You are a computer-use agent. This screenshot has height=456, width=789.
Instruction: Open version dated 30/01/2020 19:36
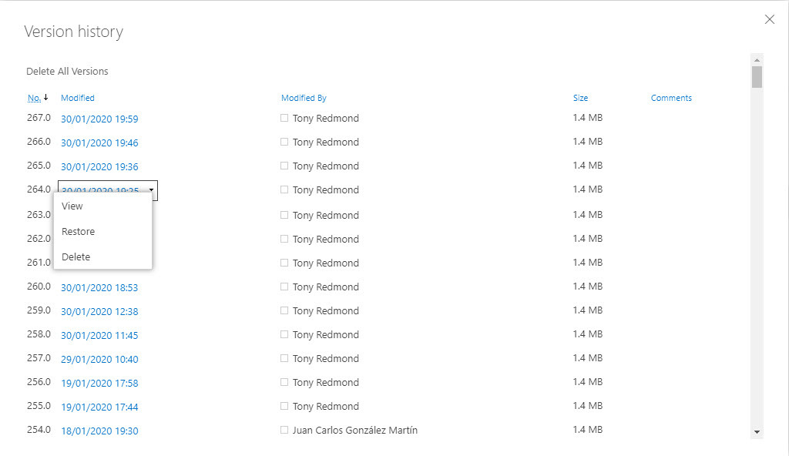click(x=99, y=166)
